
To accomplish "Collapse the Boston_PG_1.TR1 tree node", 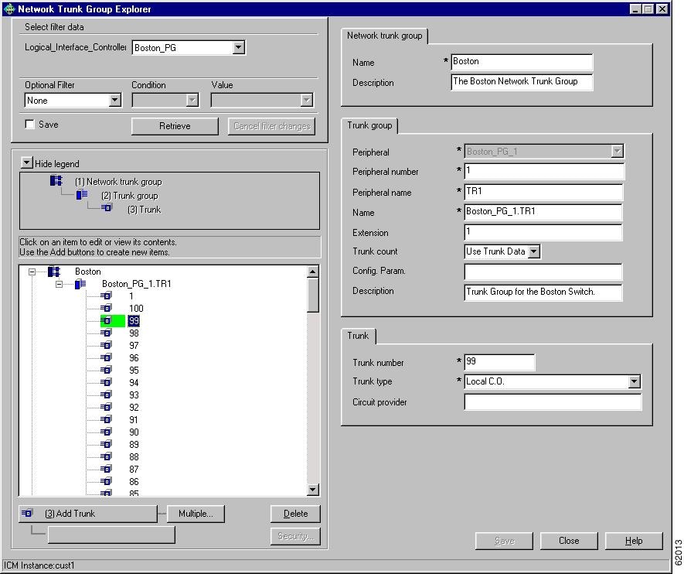I will (x=59, y=284).
